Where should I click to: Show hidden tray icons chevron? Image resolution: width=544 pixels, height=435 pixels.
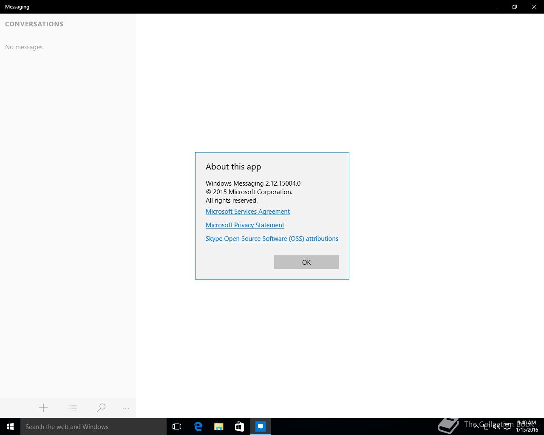[x=476, y=427]
